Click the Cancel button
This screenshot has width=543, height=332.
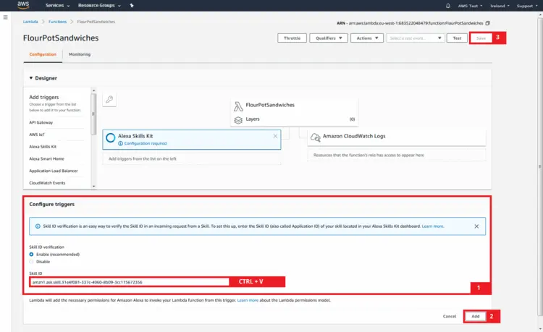click(450, 316)
